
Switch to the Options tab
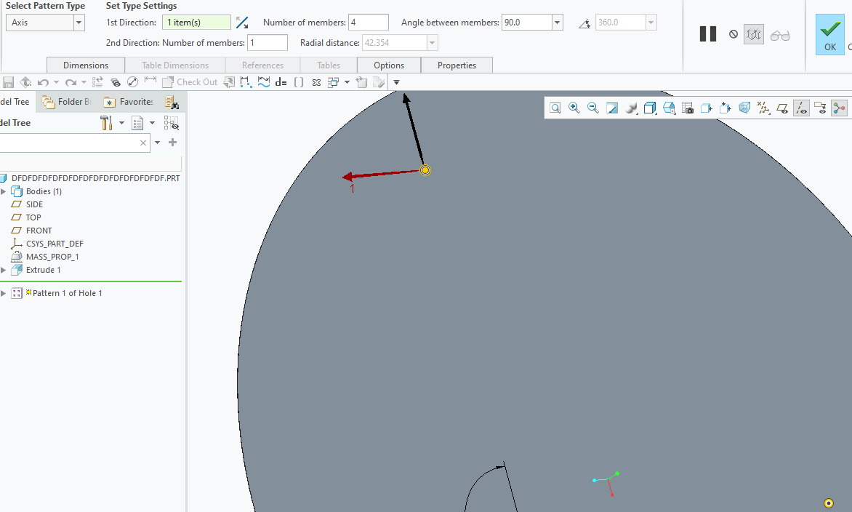pos(388,65)
